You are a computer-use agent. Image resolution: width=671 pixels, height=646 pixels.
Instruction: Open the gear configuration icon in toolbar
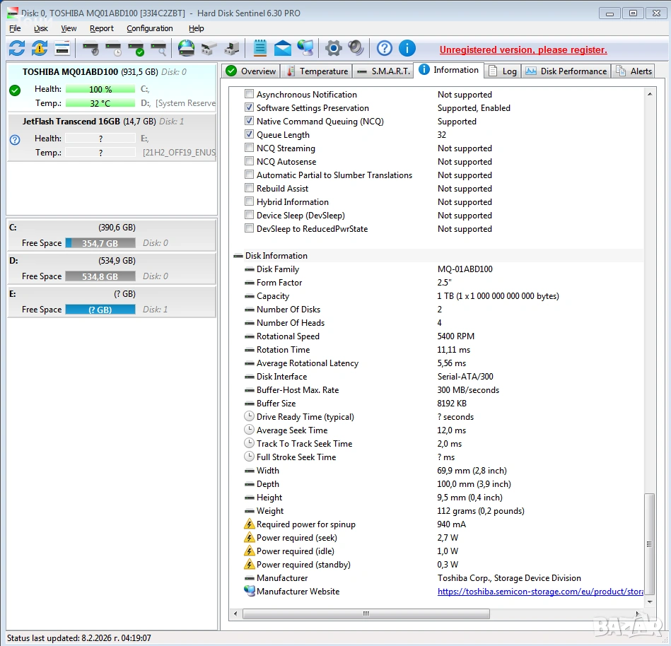point(333,48)
